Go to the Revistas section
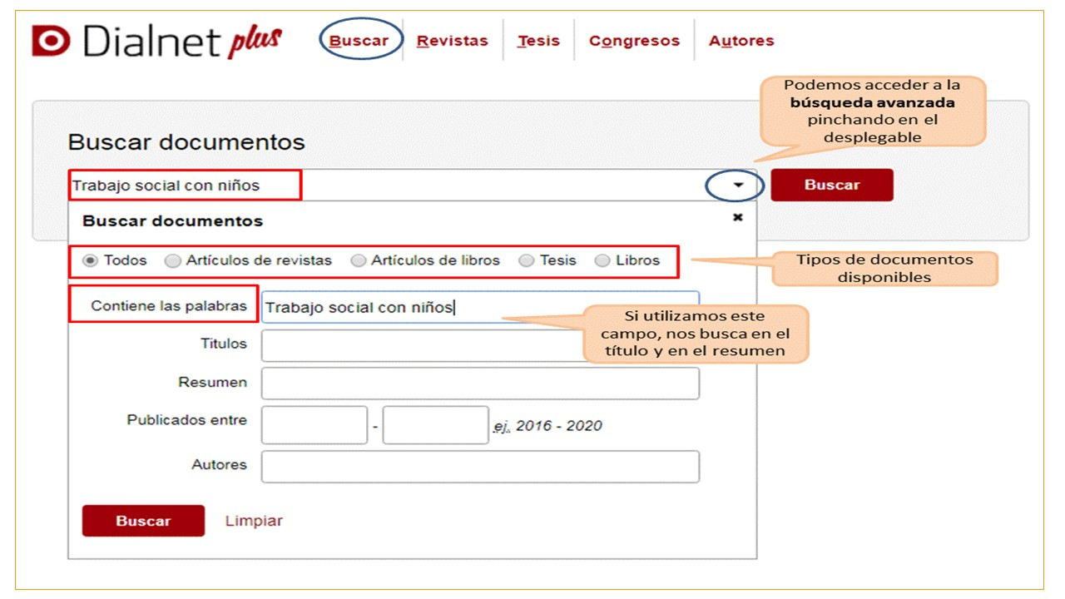The height and width of the screenshot is (599, 1065). [x=452, y=41]
